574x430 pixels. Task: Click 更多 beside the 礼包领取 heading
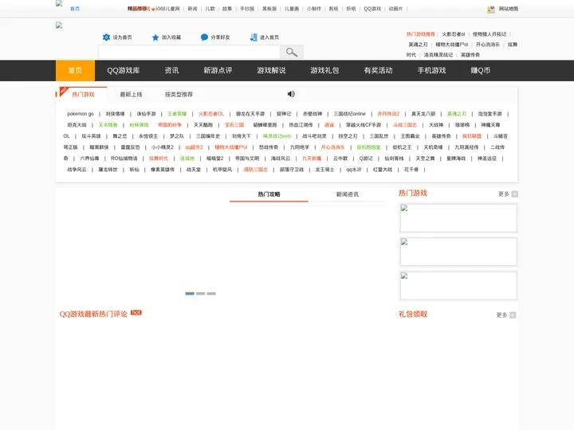click(502, 315)
